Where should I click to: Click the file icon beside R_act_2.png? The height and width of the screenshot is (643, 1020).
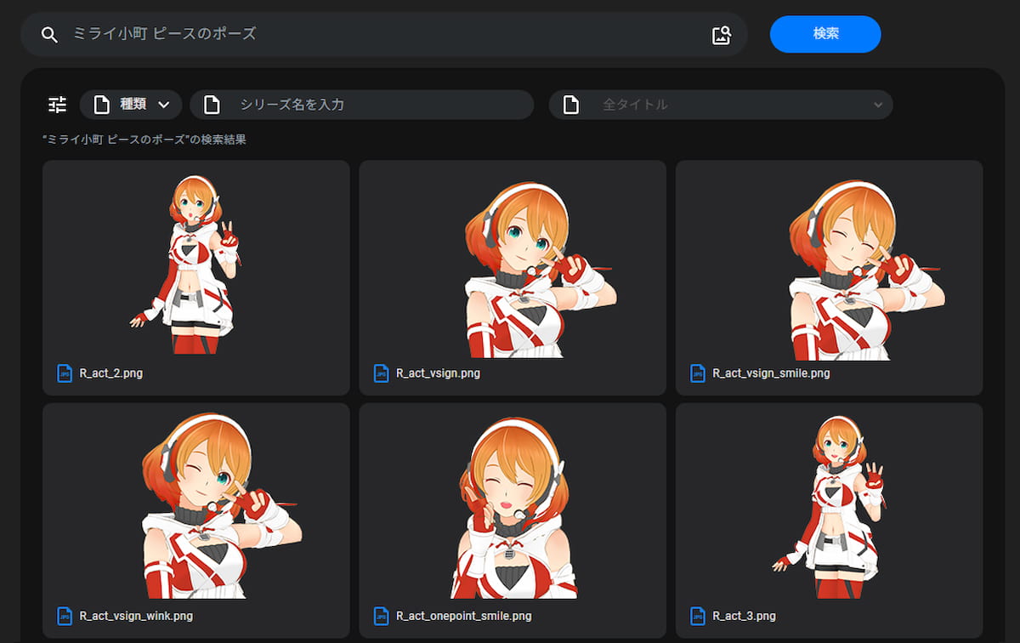(x=65, y=373)
